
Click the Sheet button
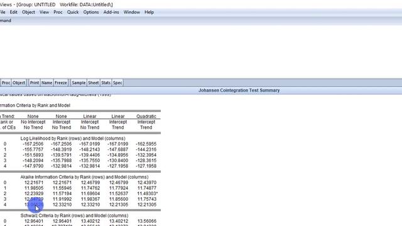(94, 83)
